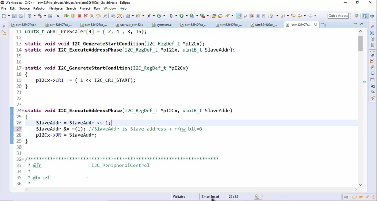Click inside the Quick Access field
The image size is (377, 201).
(338, 15)
